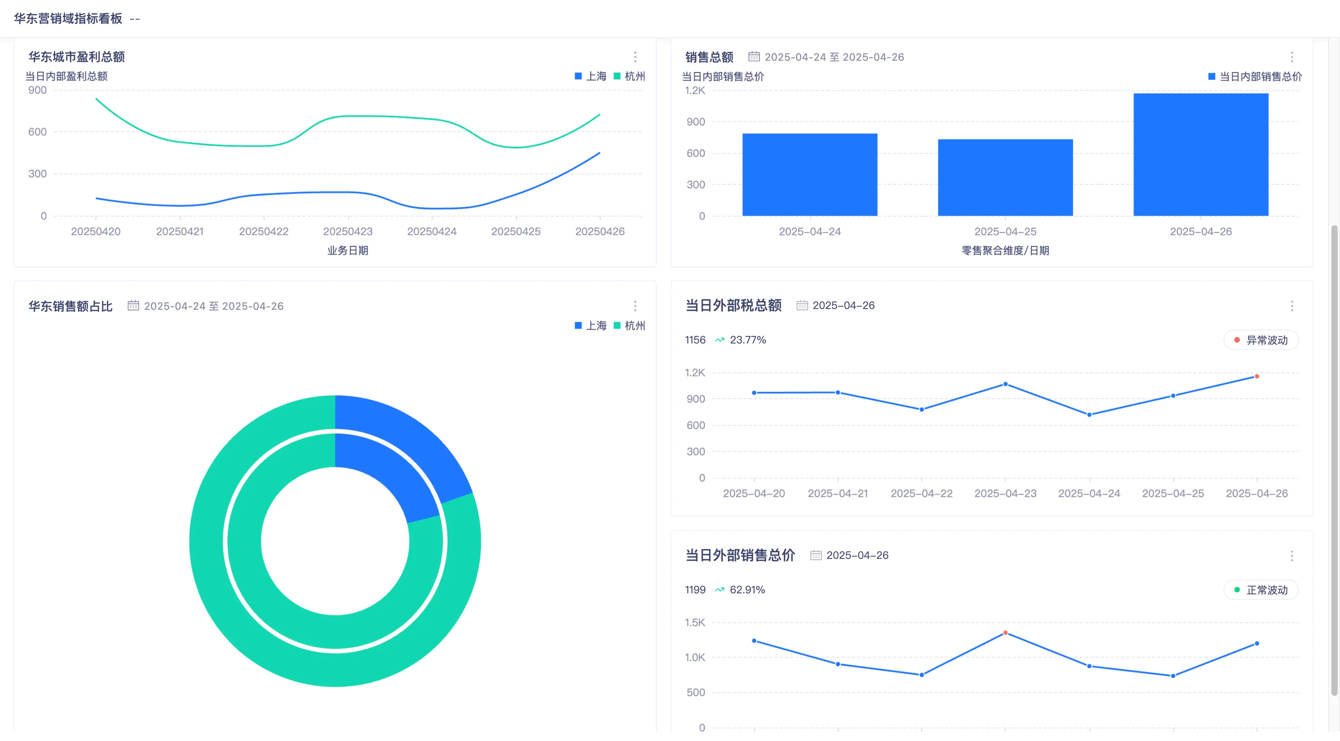Click the 正常波动 status badge
1340x741 pixels.
pyautogui.click(x=1261, y=590)
